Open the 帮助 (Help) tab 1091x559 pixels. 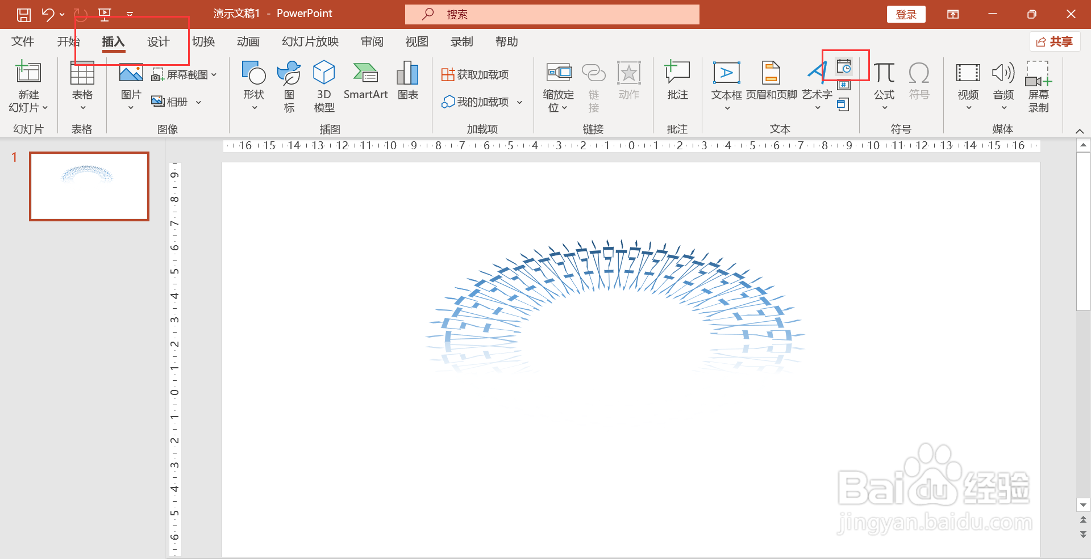point(506,41)
